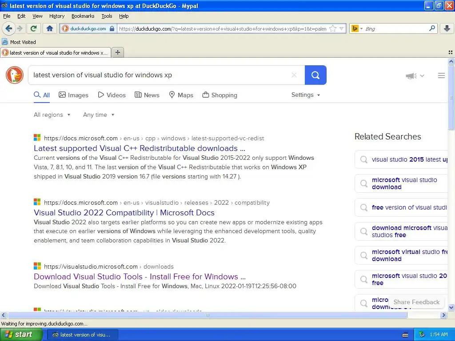Open the URL history dropdown arrow

(x=342, y=29)
